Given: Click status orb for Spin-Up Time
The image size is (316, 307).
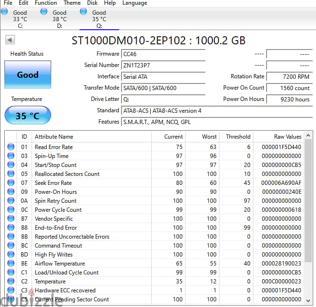Looking at the screenshot, I should click(x=11, y=156).
